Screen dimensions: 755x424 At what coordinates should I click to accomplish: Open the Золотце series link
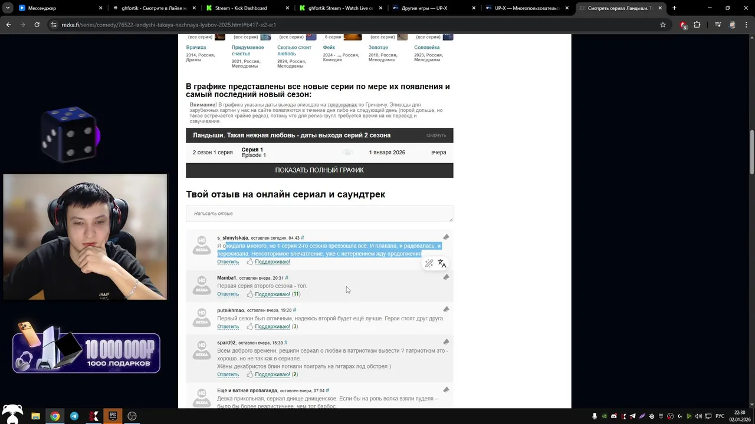pyautogui.click(x=378, y=47)
